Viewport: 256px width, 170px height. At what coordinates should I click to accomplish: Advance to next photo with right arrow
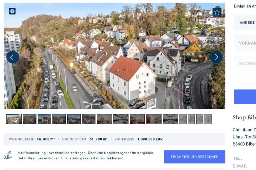(x=216, y=57)
